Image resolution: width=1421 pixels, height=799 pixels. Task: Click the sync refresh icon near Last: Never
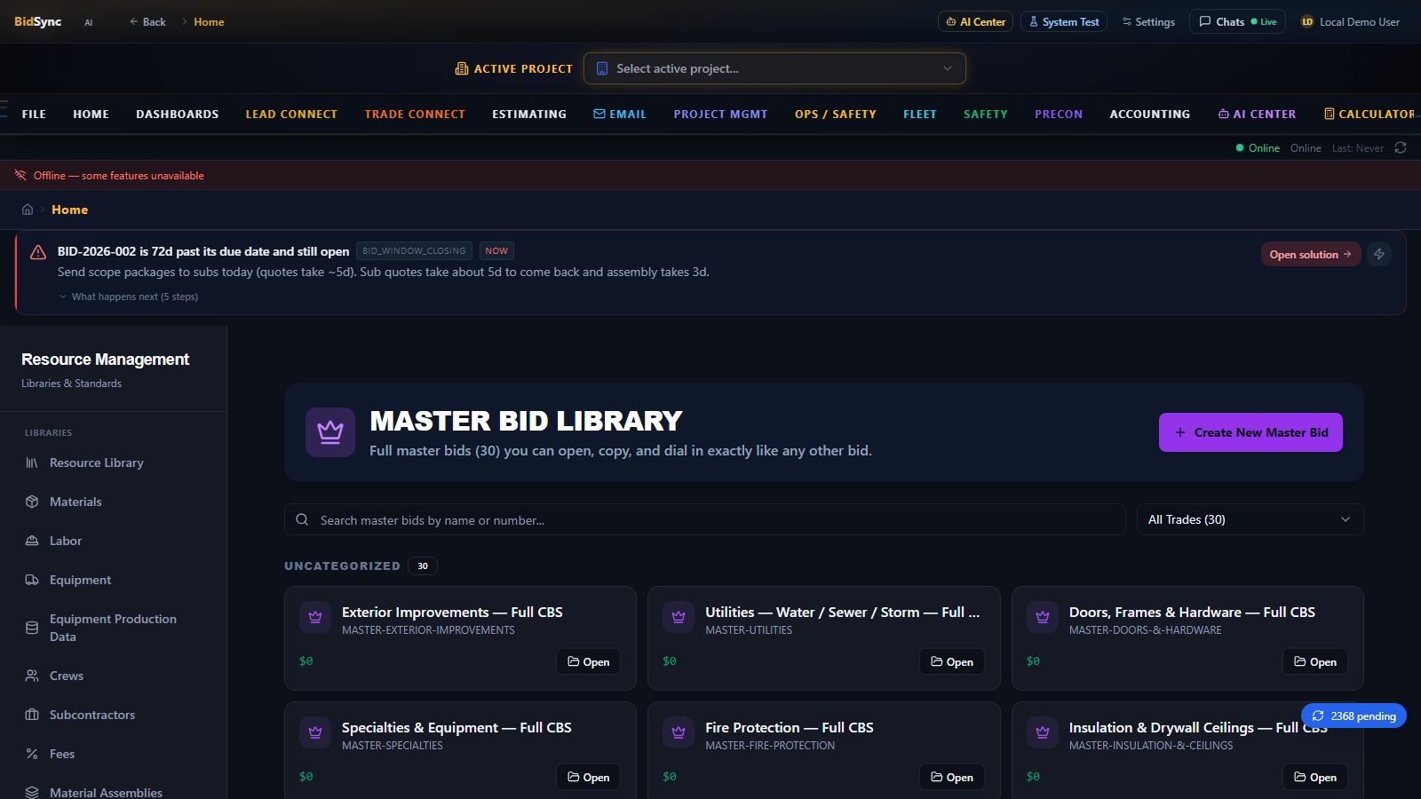click(x=1401, y=147)
